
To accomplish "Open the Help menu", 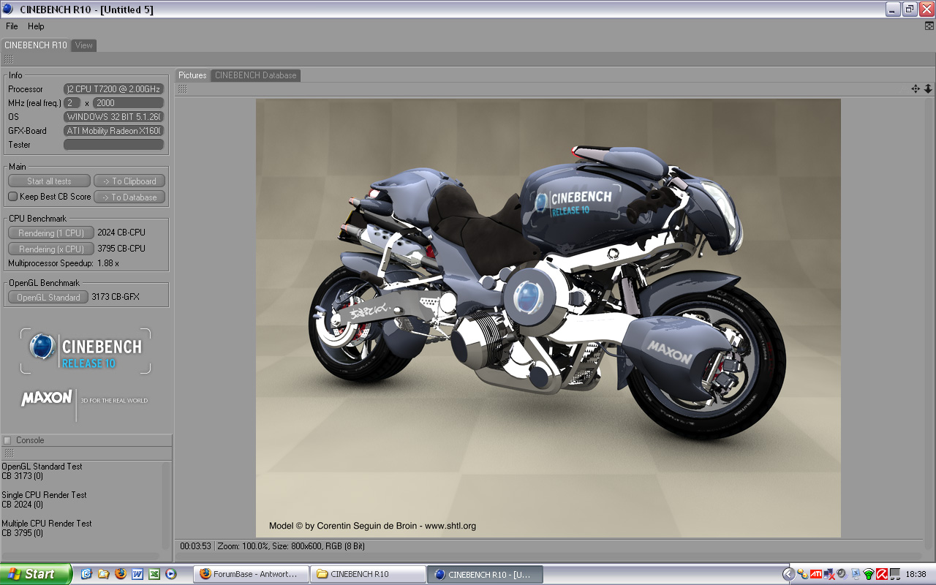I will 36,26.
